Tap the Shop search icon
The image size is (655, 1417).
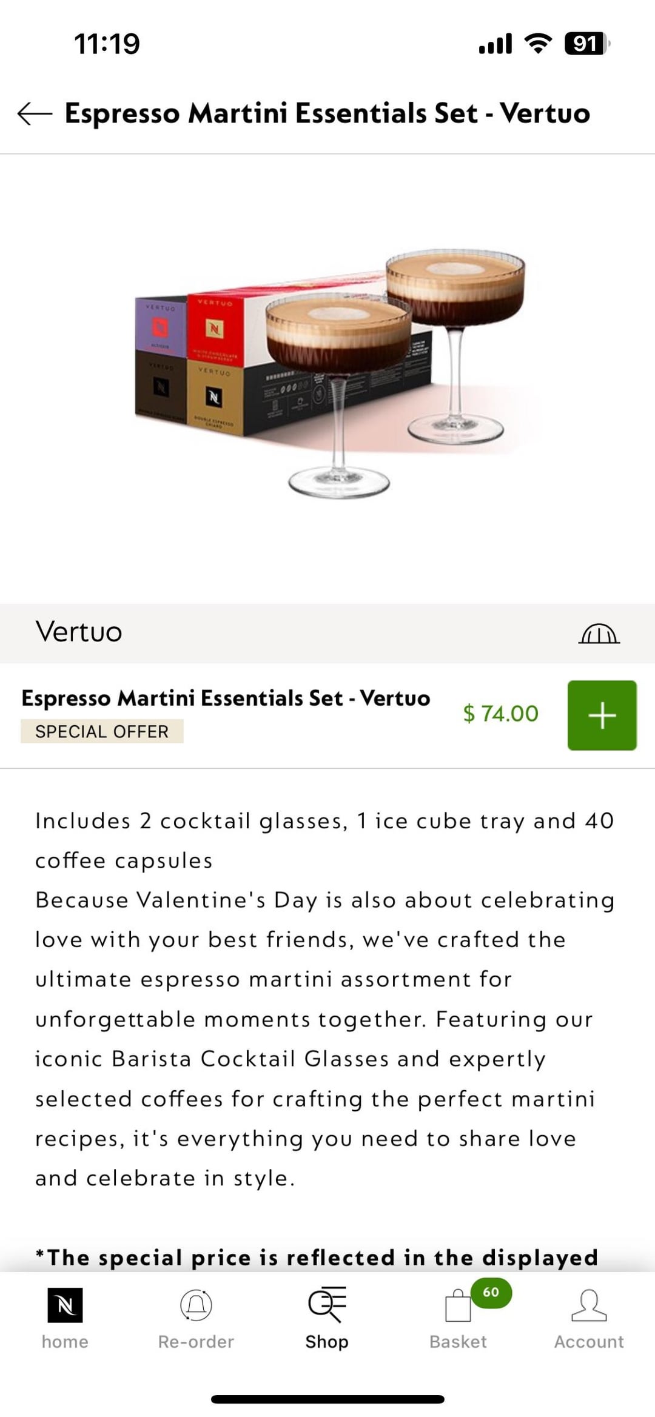[x=327, y=1304]
